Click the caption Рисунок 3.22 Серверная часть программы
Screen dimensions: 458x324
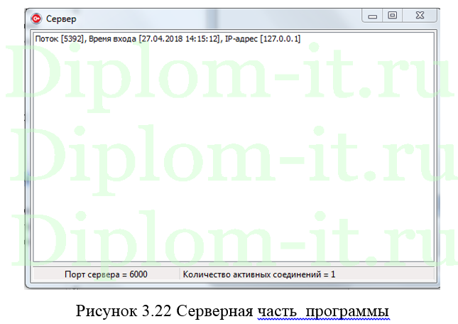coord(232,310)
